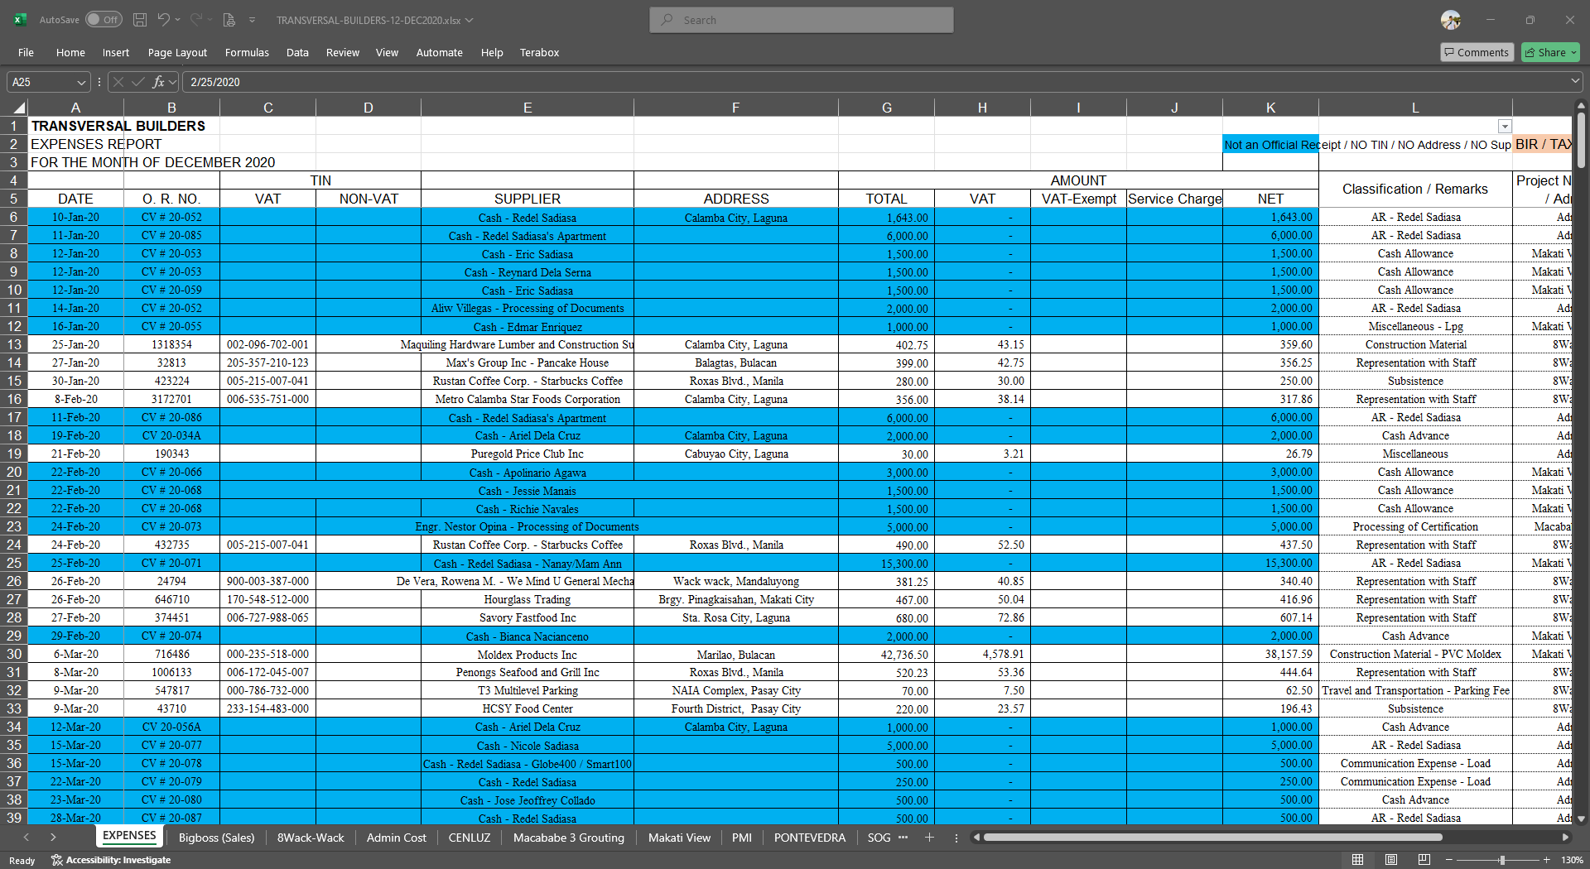The width and height of the screenshot is (1590, 869).
Task: Click the horizontal scrollbar thumb
Action: (1212, 838)
